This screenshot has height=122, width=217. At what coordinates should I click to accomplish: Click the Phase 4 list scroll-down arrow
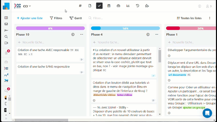(x=160, y=114)
